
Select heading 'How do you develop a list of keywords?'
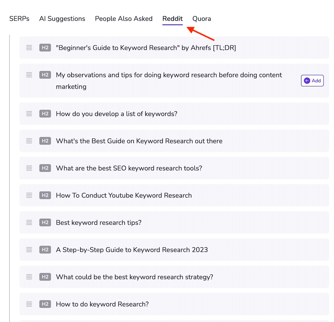tap(116, 114)
